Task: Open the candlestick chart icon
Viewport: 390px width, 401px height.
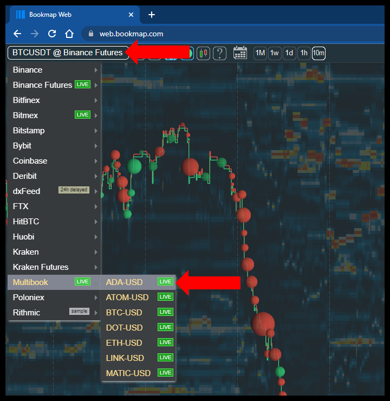Action: 204,54
